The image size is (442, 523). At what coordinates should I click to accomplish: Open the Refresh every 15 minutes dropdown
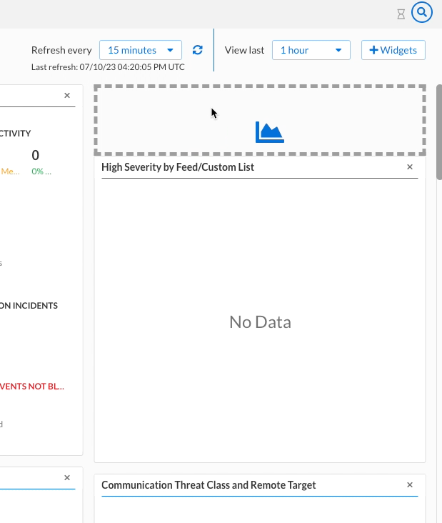141,50
